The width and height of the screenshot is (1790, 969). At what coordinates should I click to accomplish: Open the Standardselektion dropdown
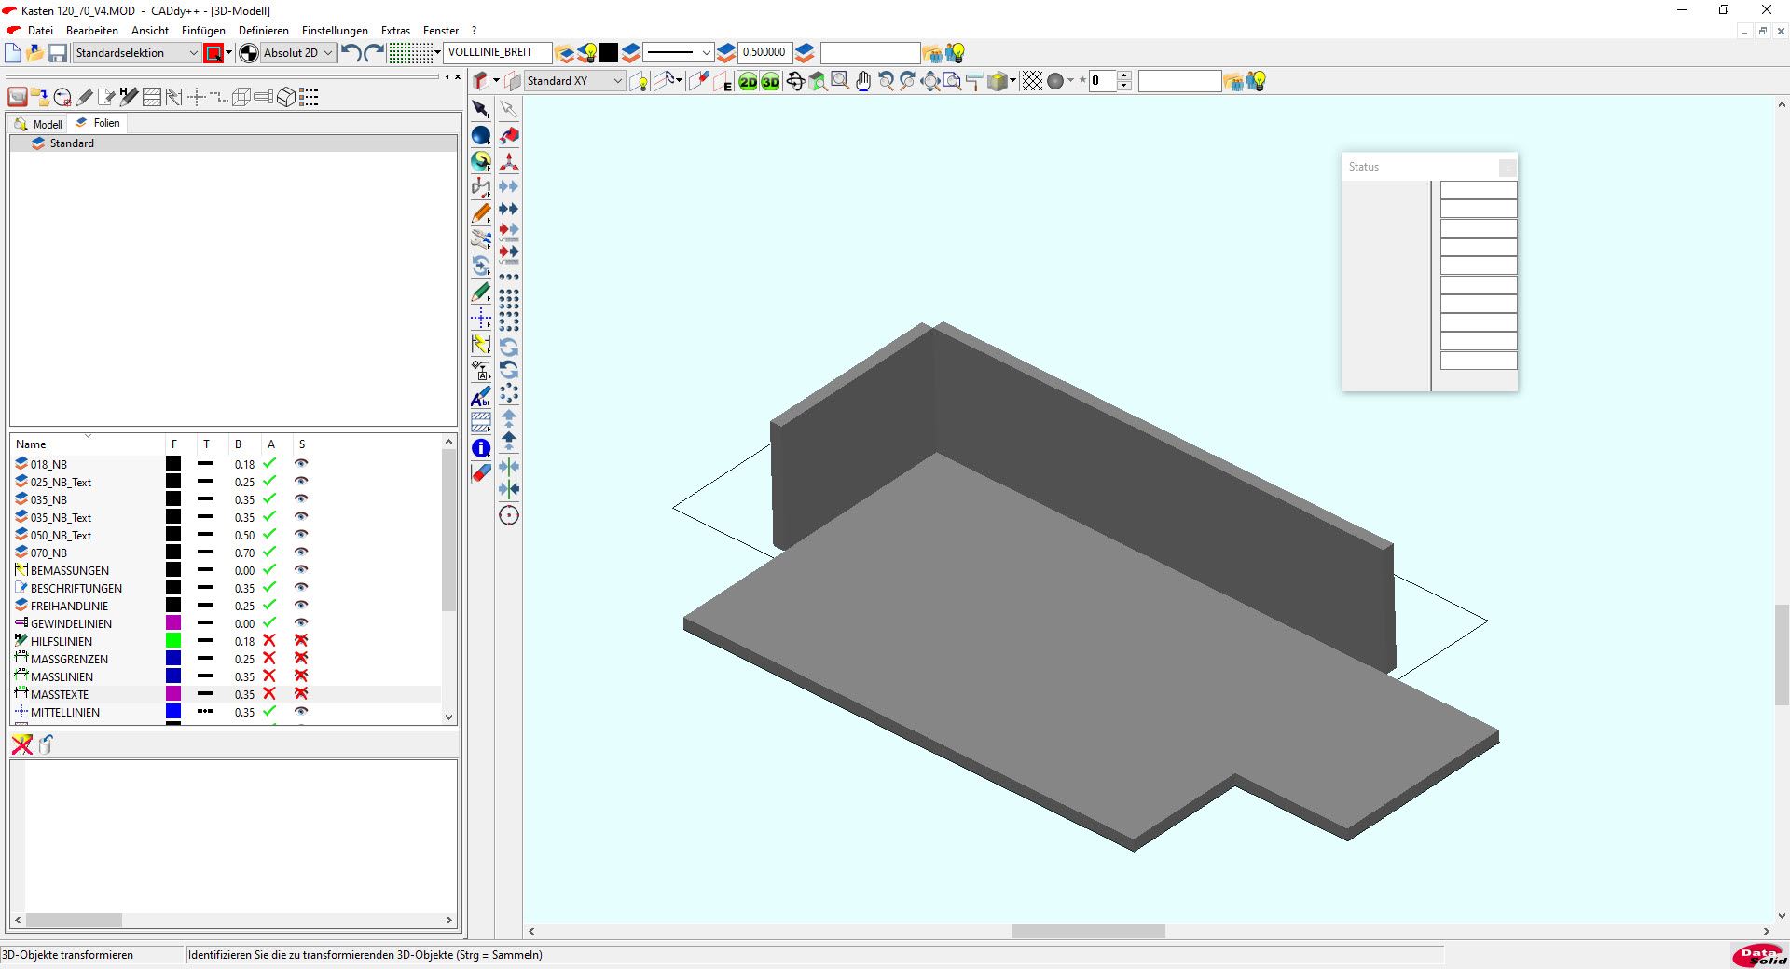[193, 53]
